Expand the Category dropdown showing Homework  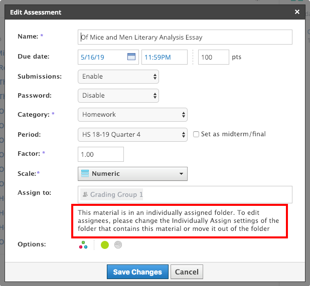tap(132, 115)
